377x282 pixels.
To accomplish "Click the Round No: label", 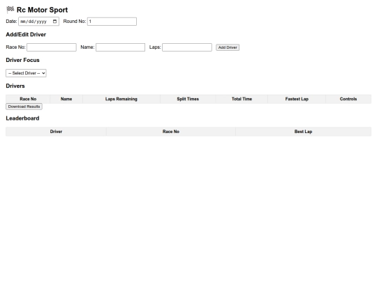I will [x=75, y=22].
